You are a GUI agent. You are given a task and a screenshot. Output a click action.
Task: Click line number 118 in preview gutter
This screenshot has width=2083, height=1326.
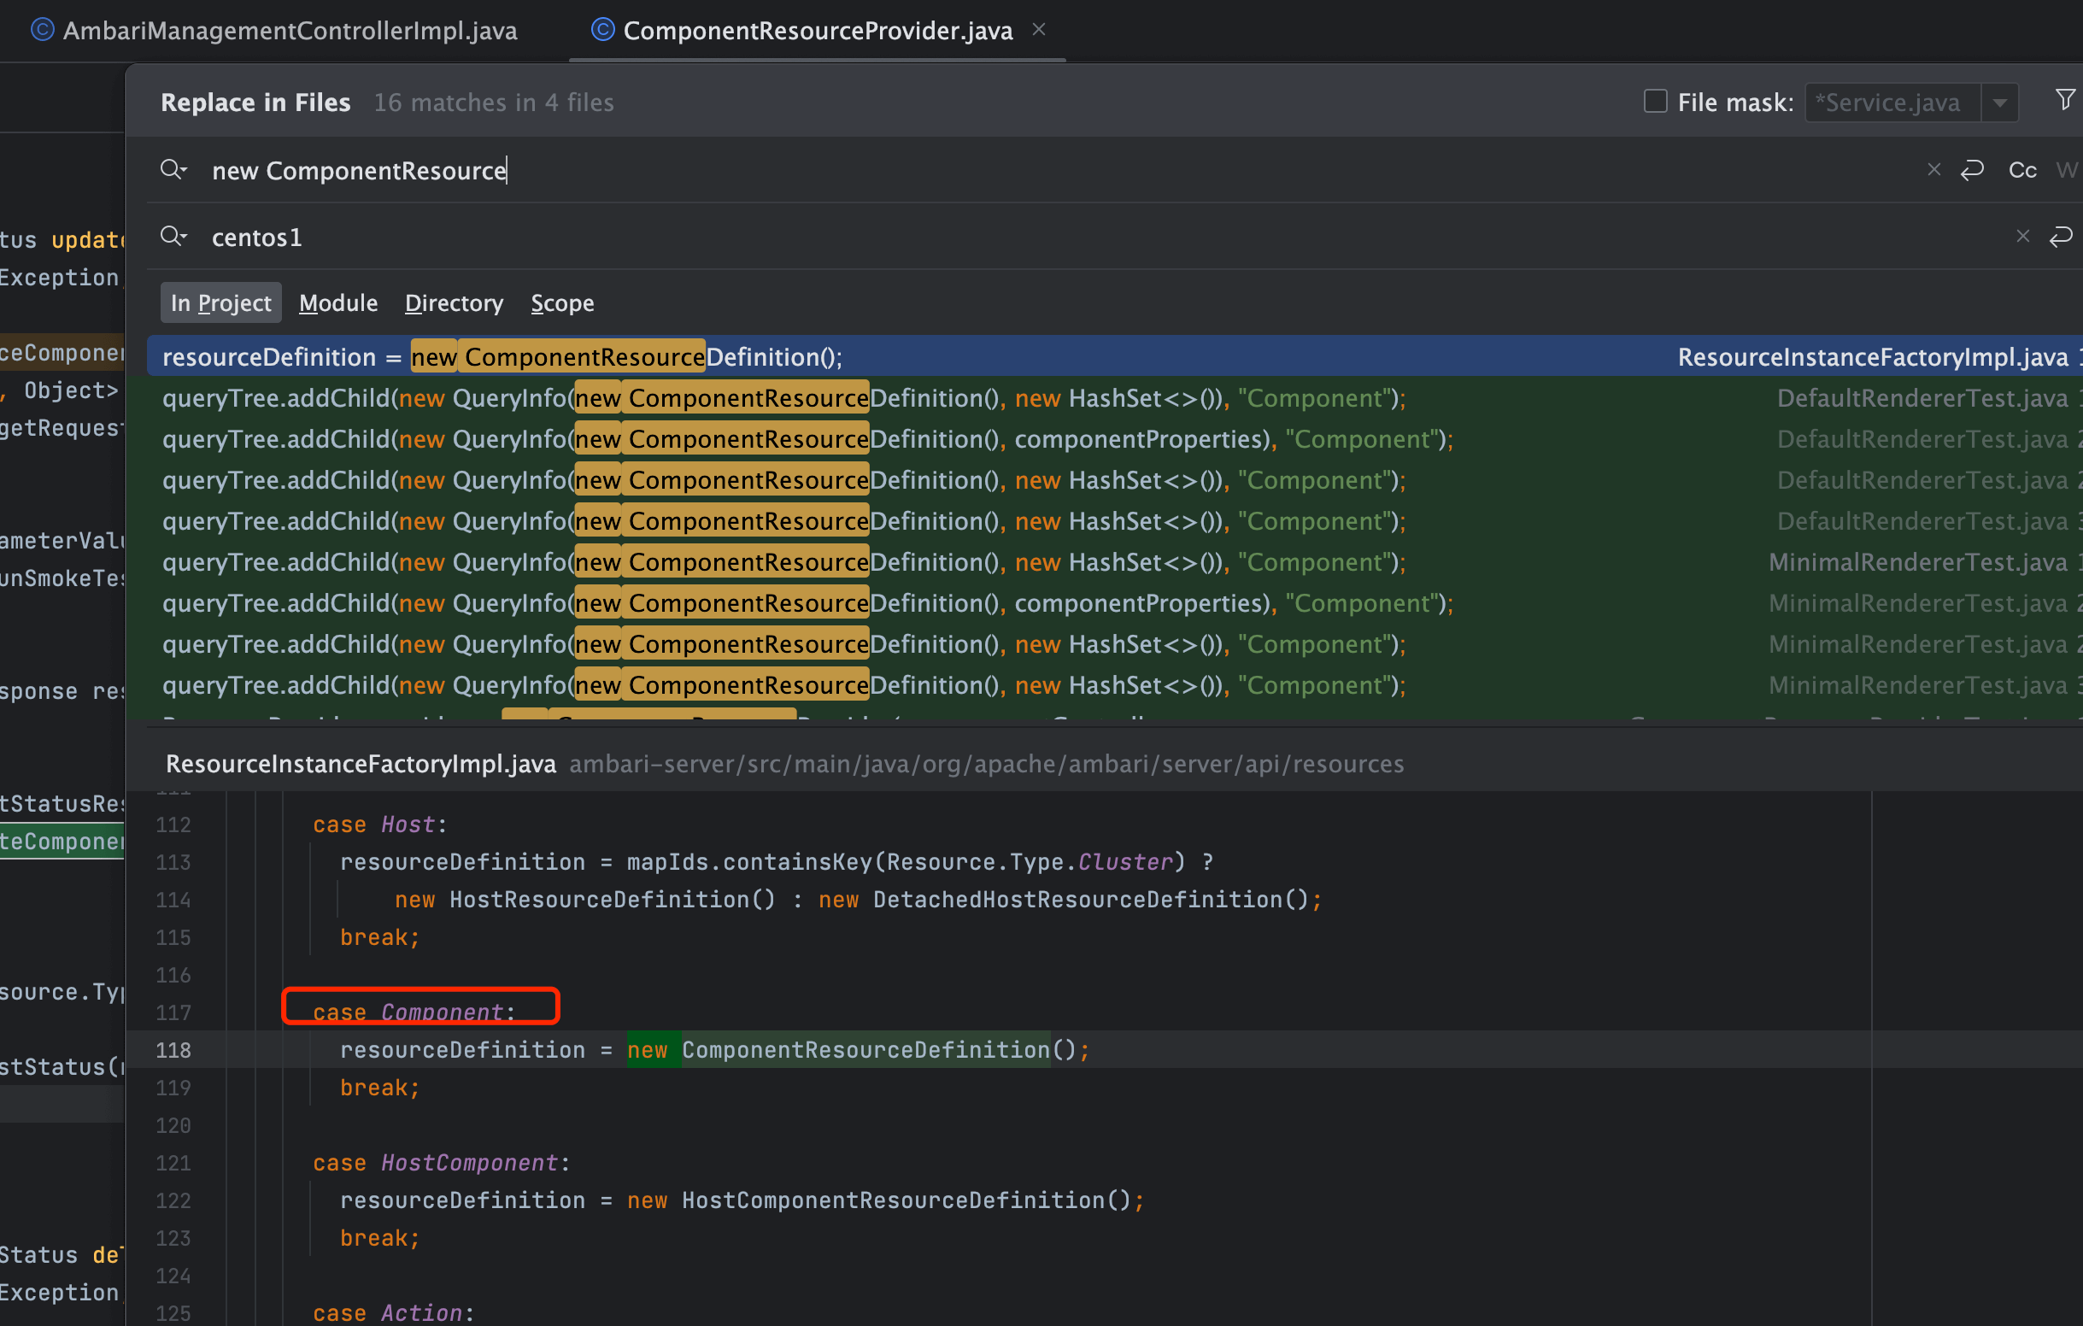tap(173, 1050)
